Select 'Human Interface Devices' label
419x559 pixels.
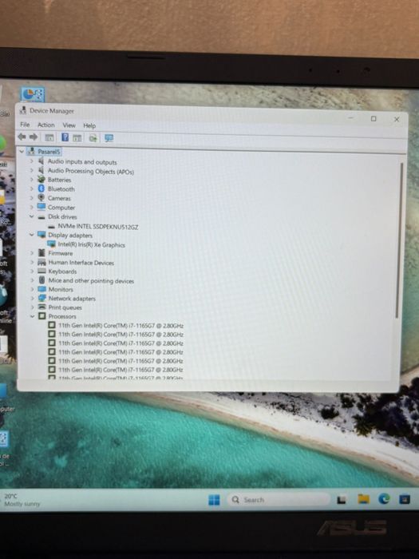pyautogui.click(x=81, y=263)
